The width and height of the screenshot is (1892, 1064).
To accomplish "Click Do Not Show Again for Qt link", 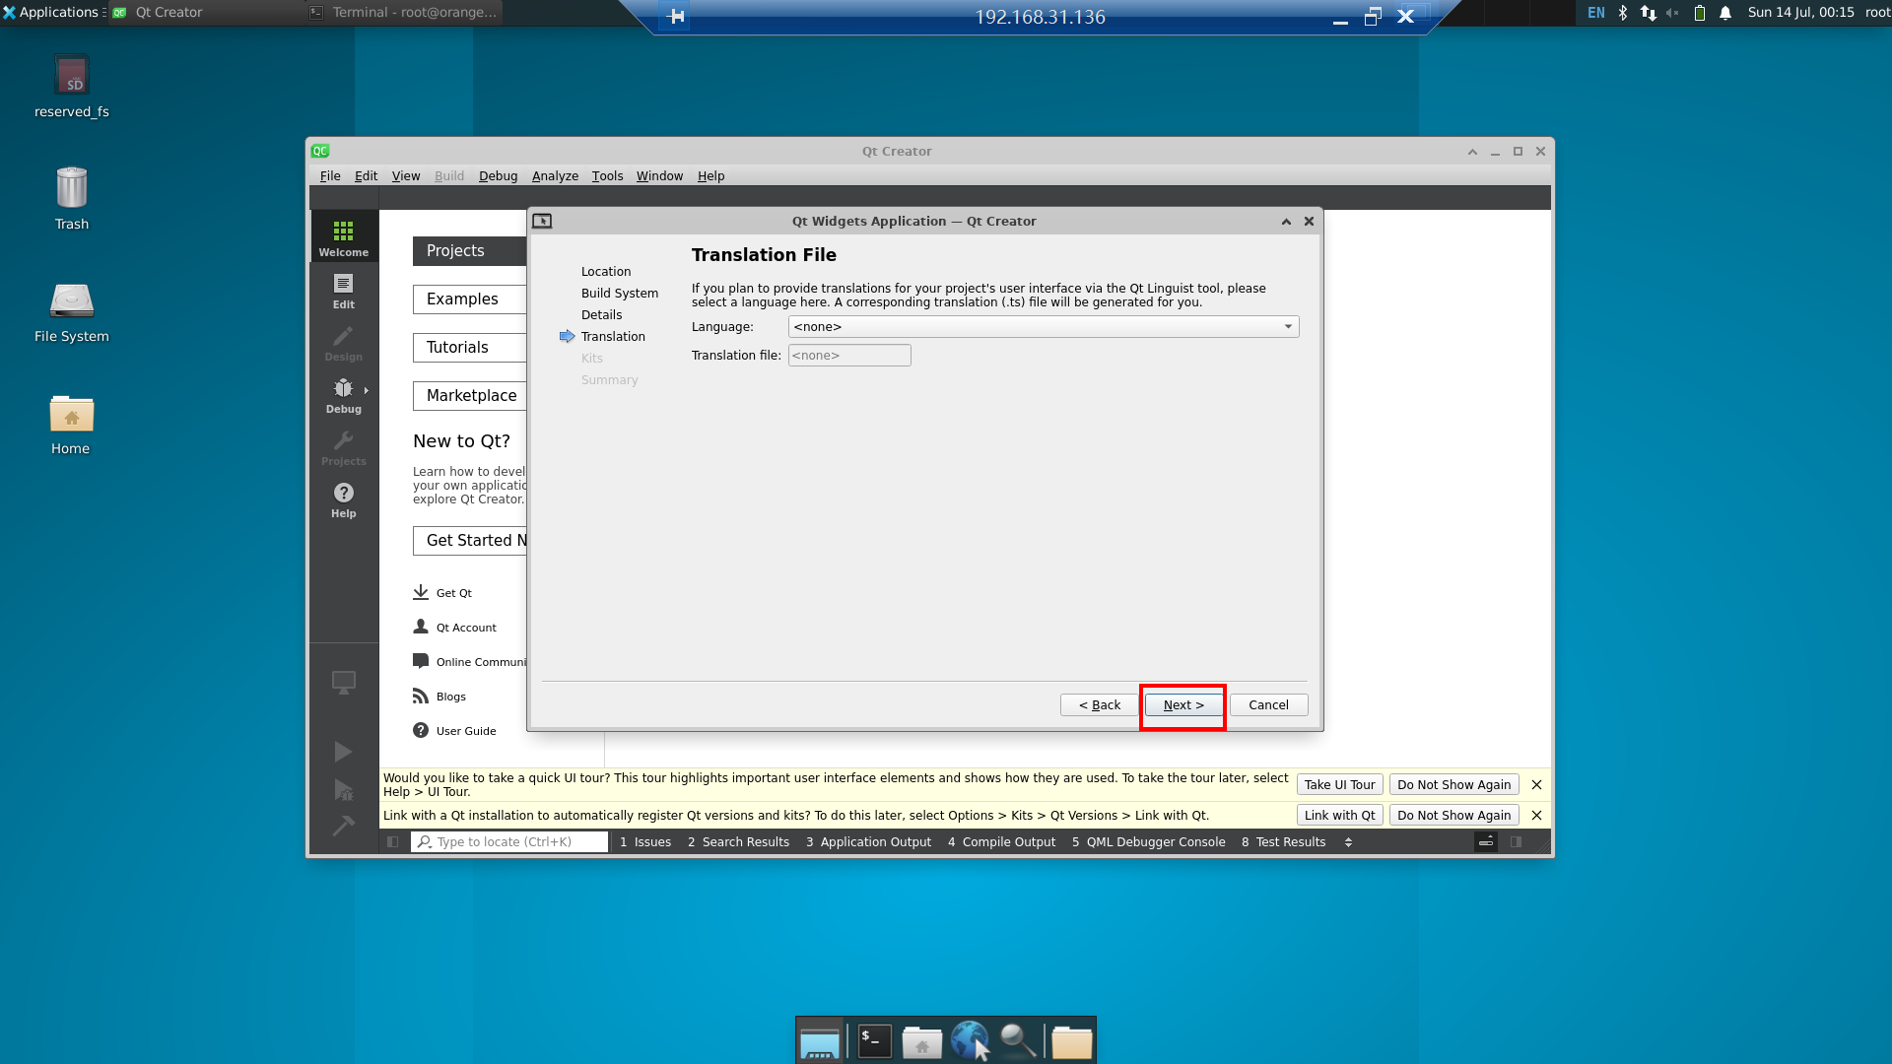I will coord(1453,815).
